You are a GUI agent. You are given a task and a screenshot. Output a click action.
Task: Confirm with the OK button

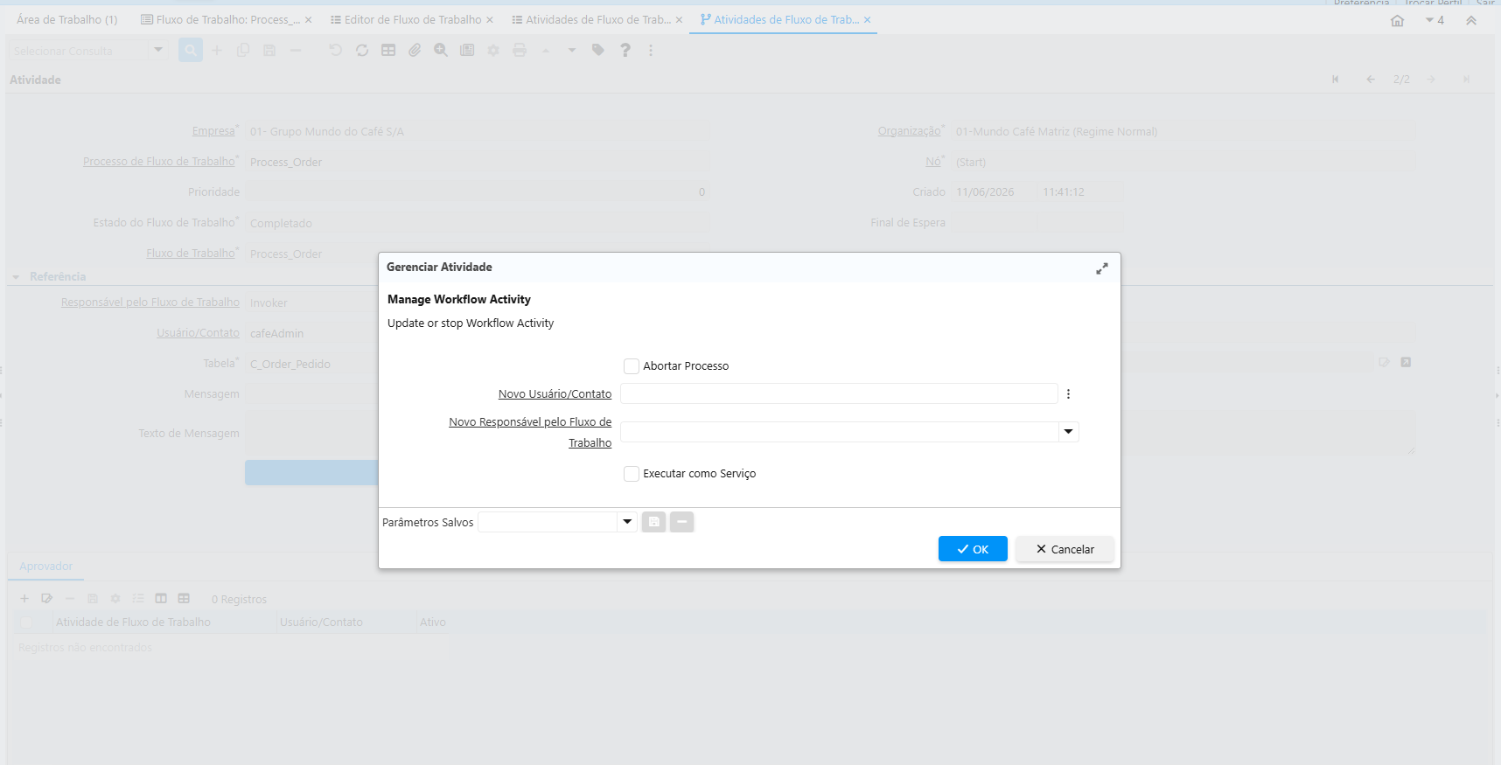tap(973, 549)
